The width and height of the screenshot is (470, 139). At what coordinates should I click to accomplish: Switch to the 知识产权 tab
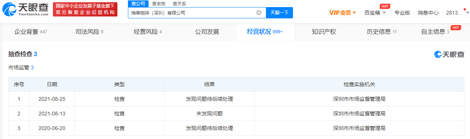pyautogui.click(x=324, y=32)
